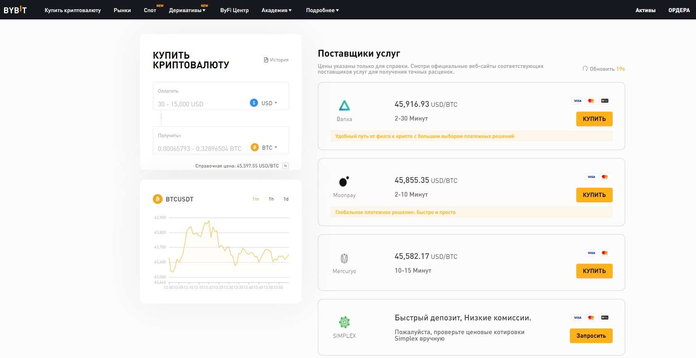Screen dimensions: 696x358
Task: Select the 1d chart interval
Action: [286, 199]
